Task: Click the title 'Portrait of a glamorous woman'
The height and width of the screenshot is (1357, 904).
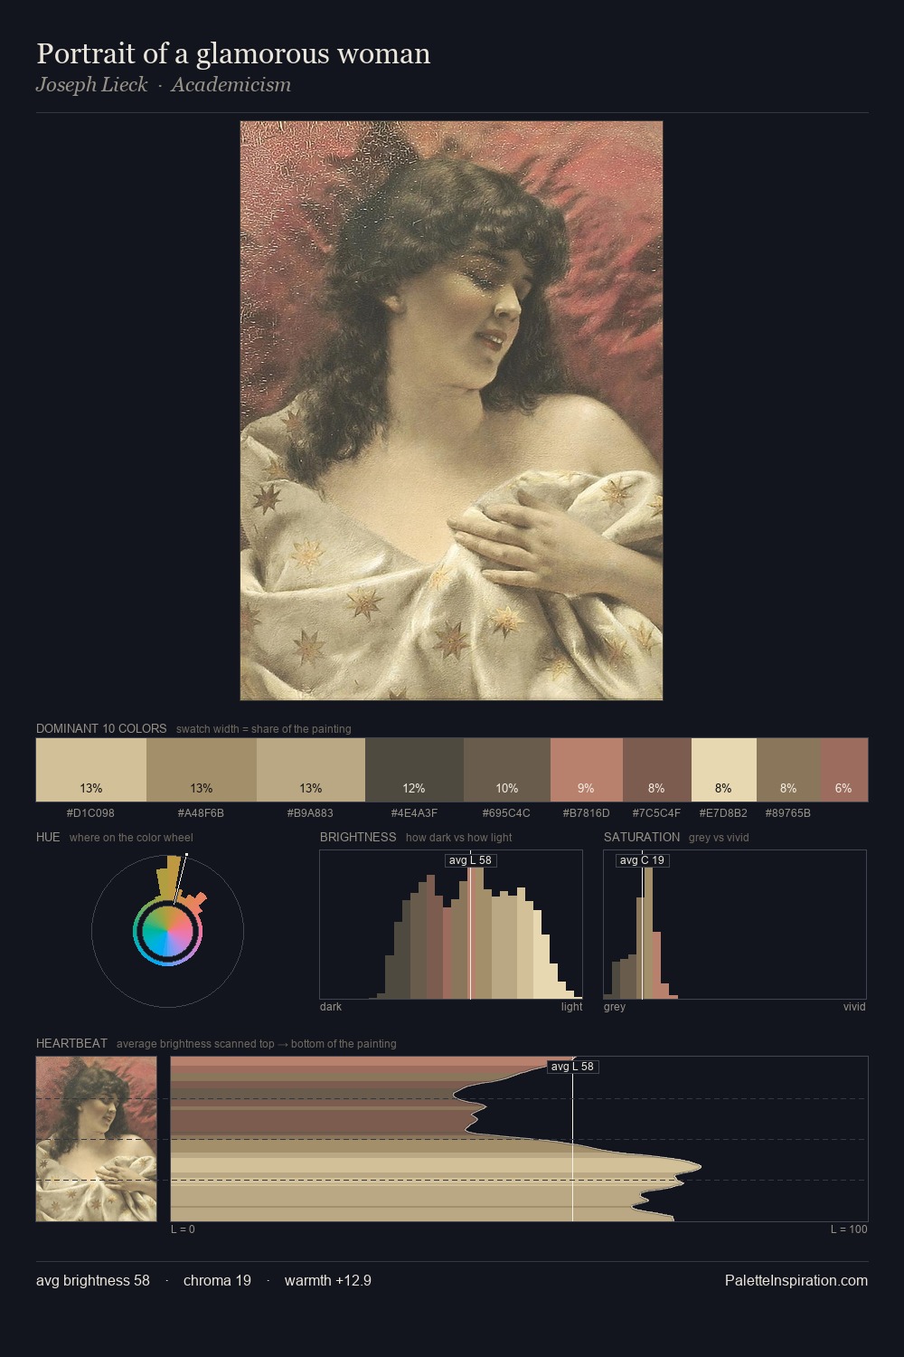Action: [233, 54]
